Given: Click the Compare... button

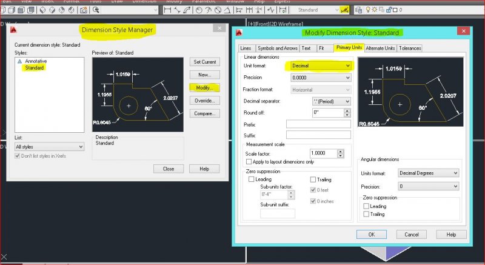Looking at the screenshot, I should point(205,114).
